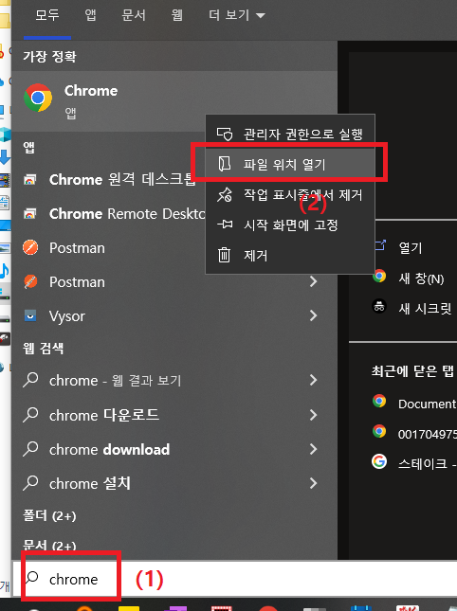The height and width of the screenshot is (611, 457).
Task: Click 새 시크릿 incognito option
Action: click(x=425, y=309)
